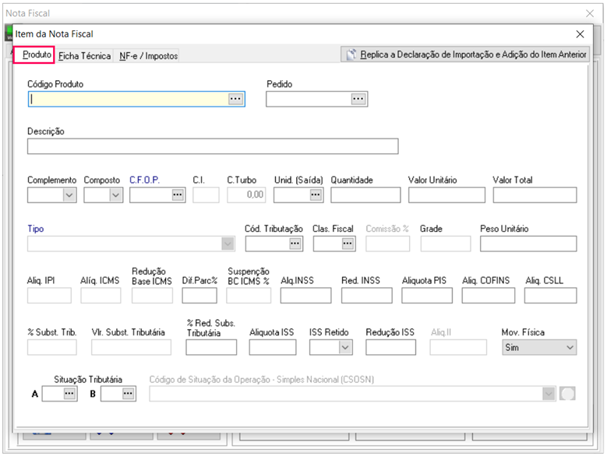Click the C.F.O.P. lookup ellipsis button
The width and height of the screenshot is (607, 456).
pos(178,195)
